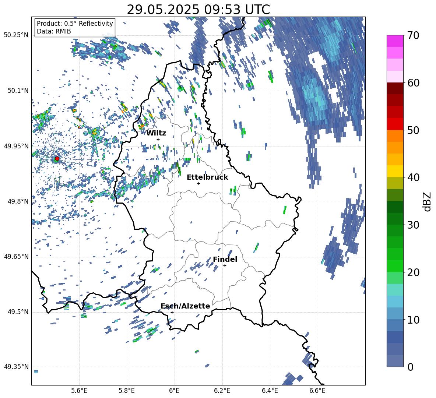Image resolution: width=436 pixels, height=398 pixels.
Task: Click the 6.6°E longitude label
Action: click(x=317, y=391)
